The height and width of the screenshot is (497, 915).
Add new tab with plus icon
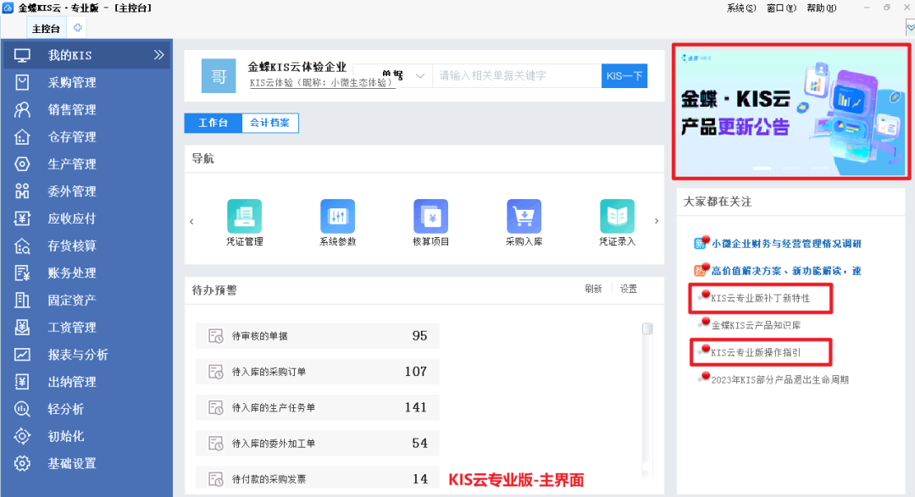[x=78, y=27]
